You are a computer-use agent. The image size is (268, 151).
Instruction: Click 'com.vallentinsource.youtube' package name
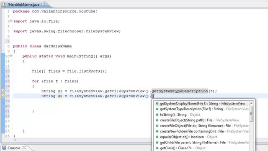click(x=64, y=11)
